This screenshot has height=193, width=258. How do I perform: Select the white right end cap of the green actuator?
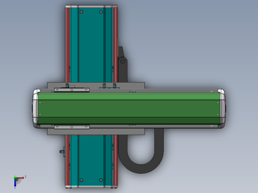(222, 108)
